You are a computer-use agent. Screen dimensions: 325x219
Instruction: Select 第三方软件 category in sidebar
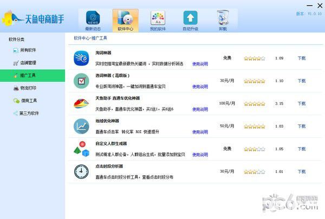26,113
